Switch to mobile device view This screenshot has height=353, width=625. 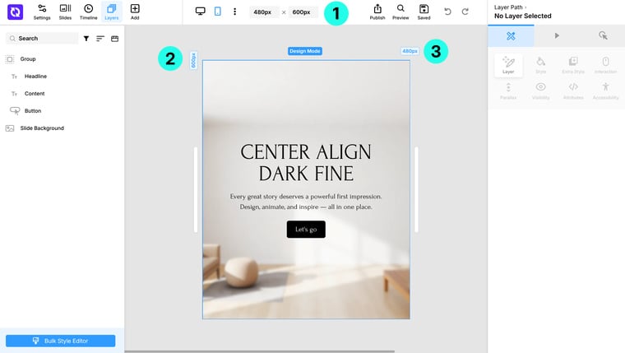(218, 12)
